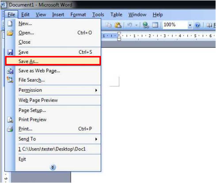Click the Reading layout book icon
The width and height of the screenshot is (216, 183).
209,25
